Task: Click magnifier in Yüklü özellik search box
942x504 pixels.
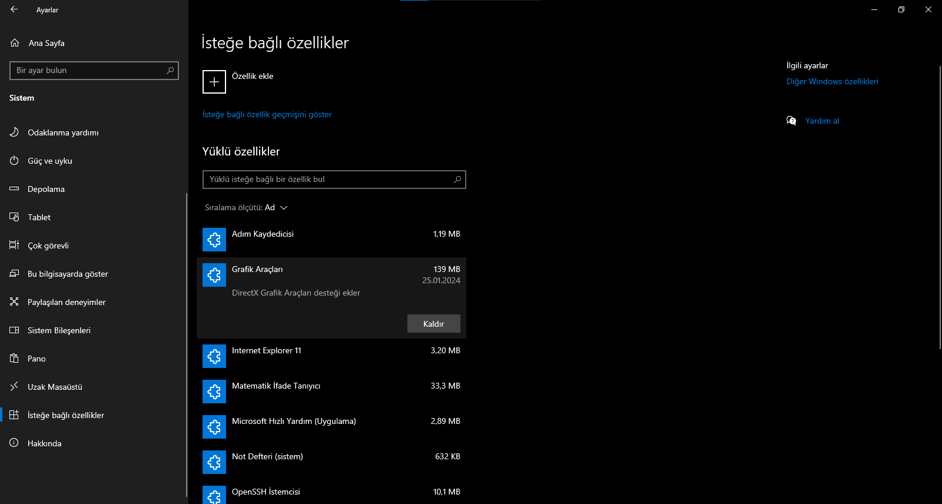Action: coord(457,180)
